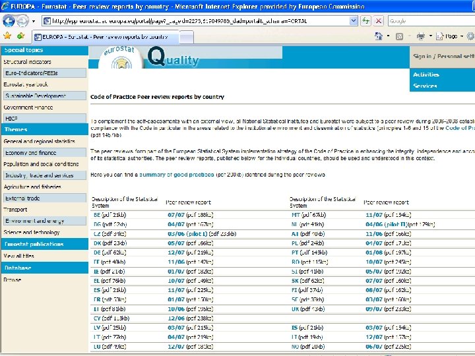Viewport: 475px width, 356px height.
Task: Click the URL address bar
Action: pyautogui.click(x=196, y=21)
